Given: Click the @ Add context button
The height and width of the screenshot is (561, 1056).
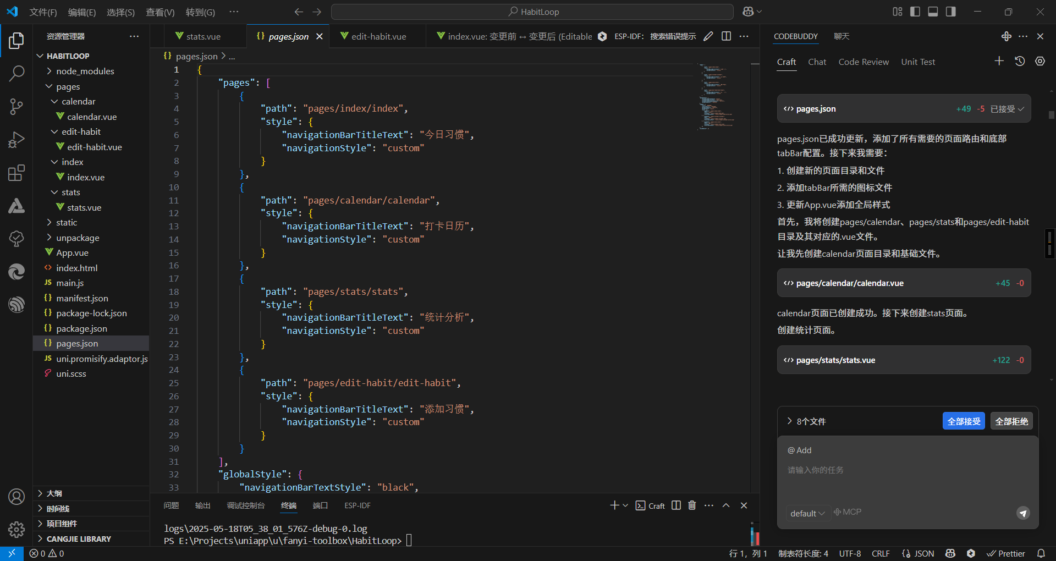Looking at the screenshot, I should [799, 450].
